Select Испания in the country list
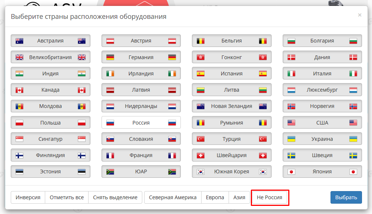Screen dimensions: 372x214 coord(232,74)
